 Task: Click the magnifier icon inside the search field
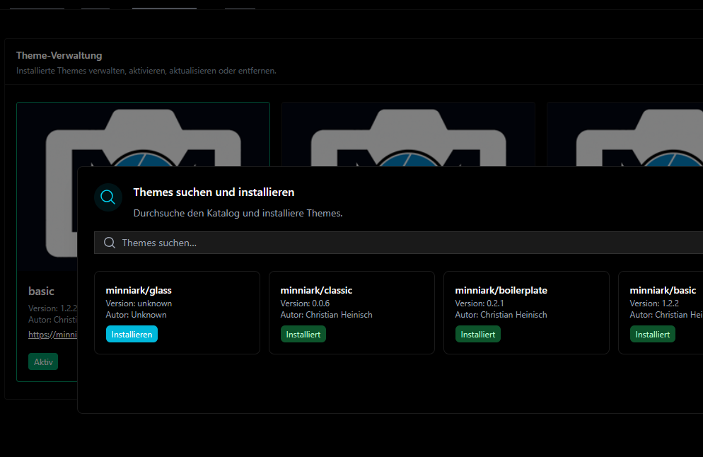point(110,243)
